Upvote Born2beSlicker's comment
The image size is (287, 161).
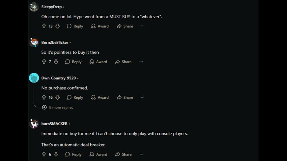point(44,62)
